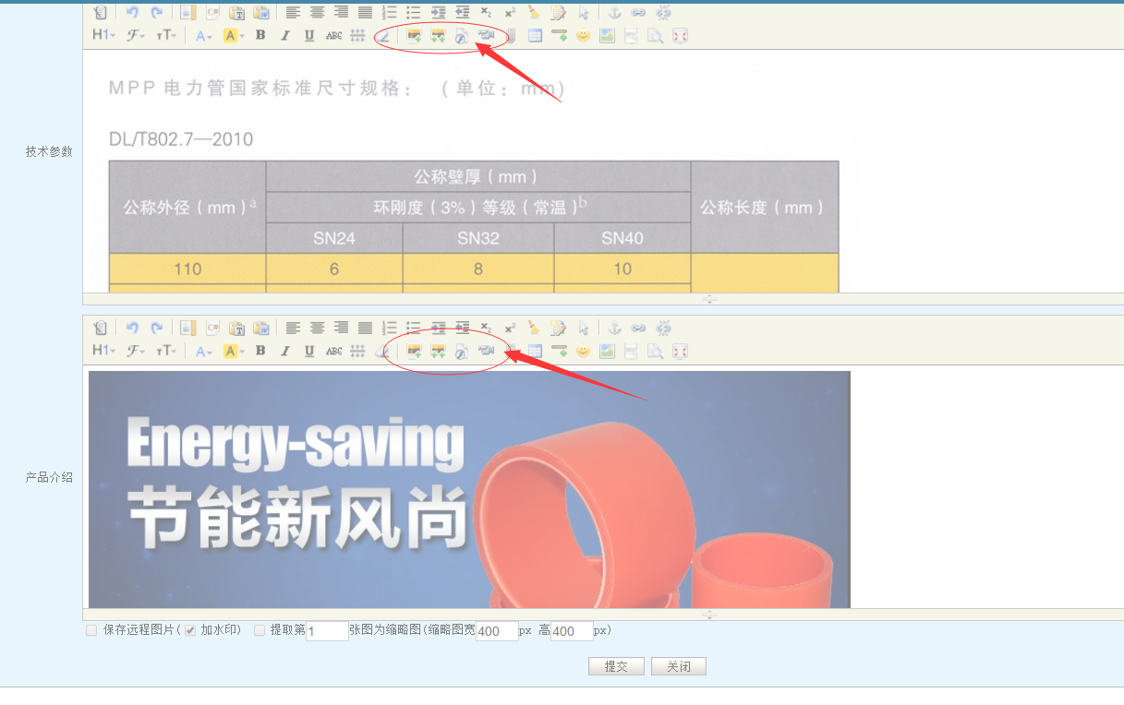Tick the 提取第 thumbnail extraction checkbox
The width and height of the screenshot is (1124, 705).
pos(260,630)
